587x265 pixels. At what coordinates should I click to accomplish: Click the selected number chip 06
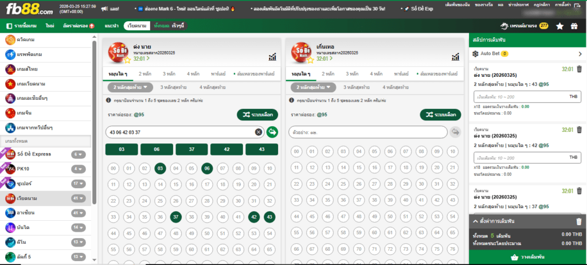pyautogui.click(x=156, y=149)
